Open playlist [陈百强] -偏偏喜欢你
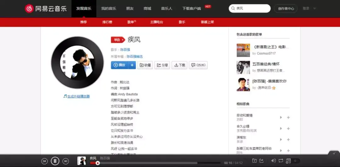 pos(269,81)
